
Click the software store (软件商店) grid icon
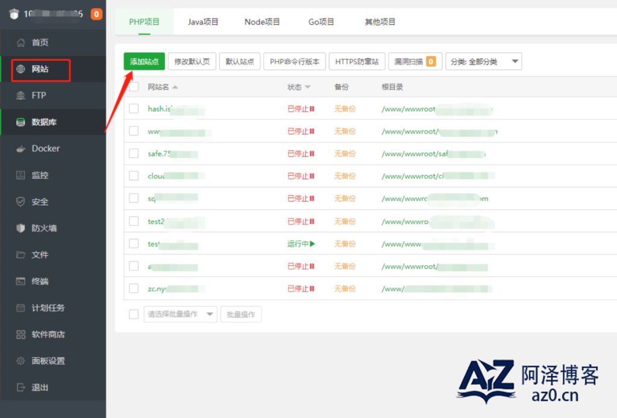[x=20, y=334]
